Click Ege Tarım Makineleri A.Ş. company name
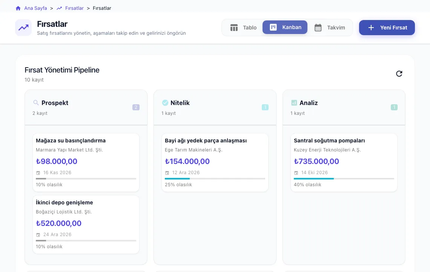Screen dimensions: 430x272 [x=193, y=150]
